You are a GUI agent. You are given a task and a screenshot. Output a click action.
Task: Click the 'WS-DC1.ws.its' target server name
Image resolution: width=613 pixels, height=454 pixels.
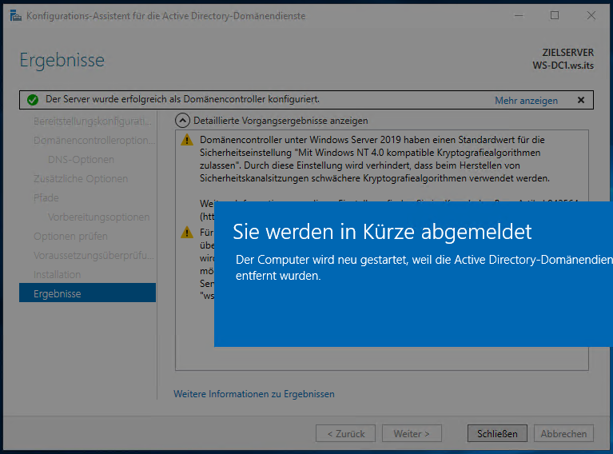click(563, 66)
